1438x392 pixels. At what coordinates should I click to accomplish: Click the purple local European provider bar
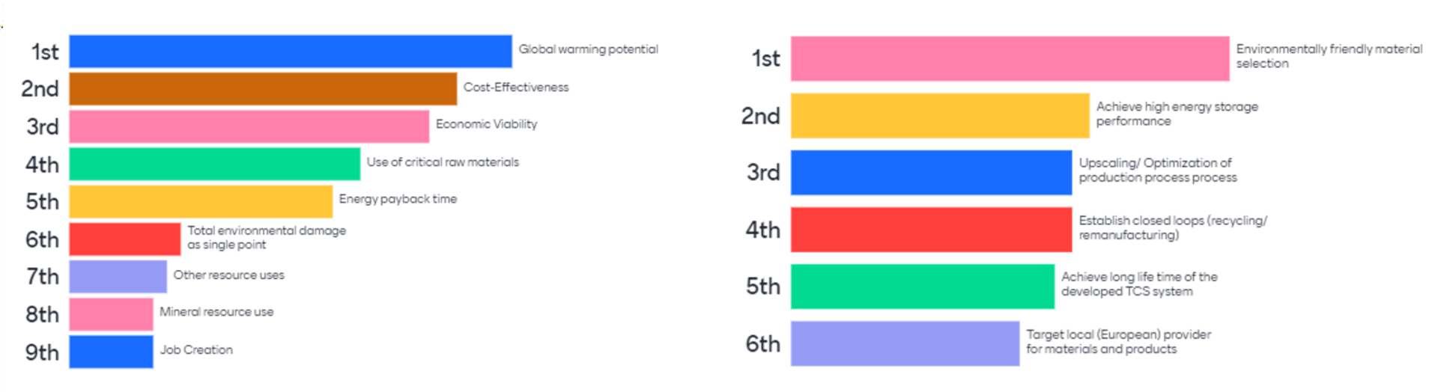tap(905, 343)
